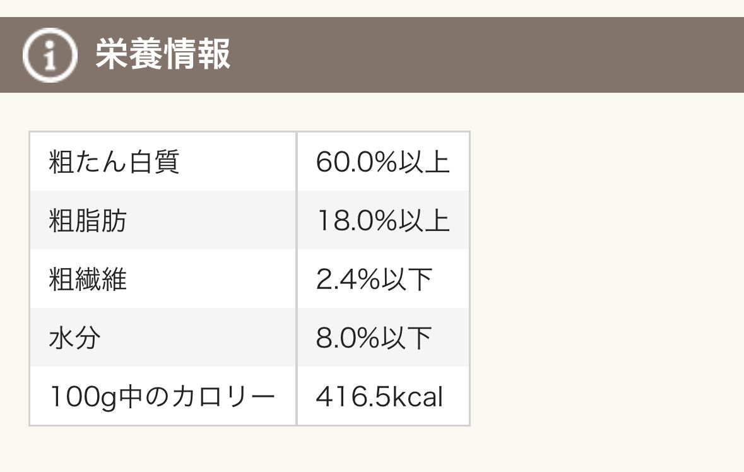Select the 粗繊維 label cell
Image resolution: width=744 pixels, height=472 pixels.
(x=88, y=280)
